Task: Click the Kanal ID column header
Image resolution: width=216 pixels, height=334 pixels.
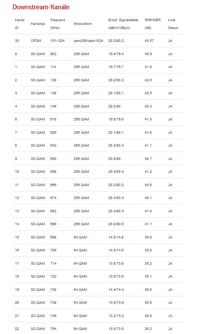Action: pyautogui.click(x=19, y=24)
